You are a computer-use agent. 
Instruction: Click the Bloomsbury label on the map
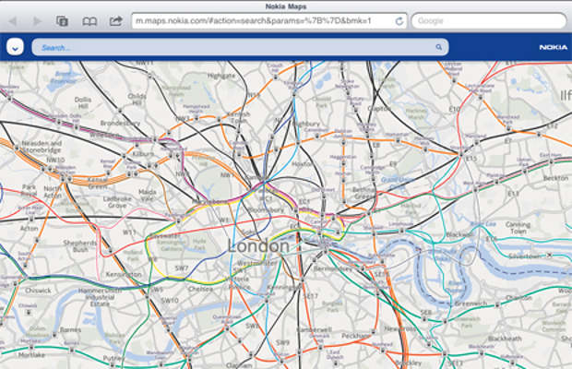266,210
